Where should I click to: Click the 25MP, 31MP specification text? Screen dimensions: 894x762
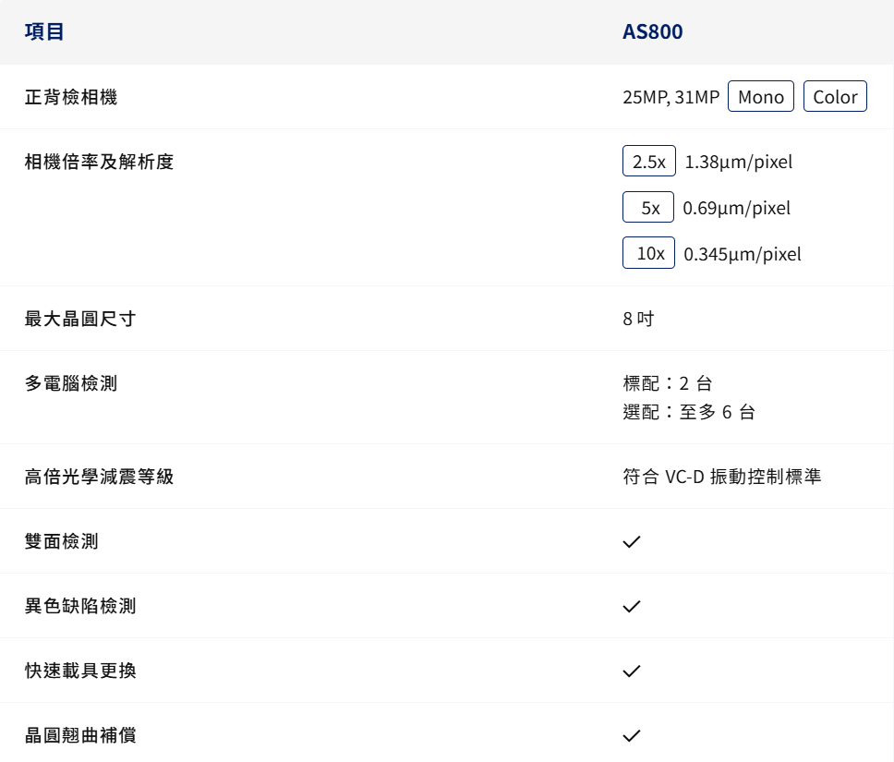[665, 96]
